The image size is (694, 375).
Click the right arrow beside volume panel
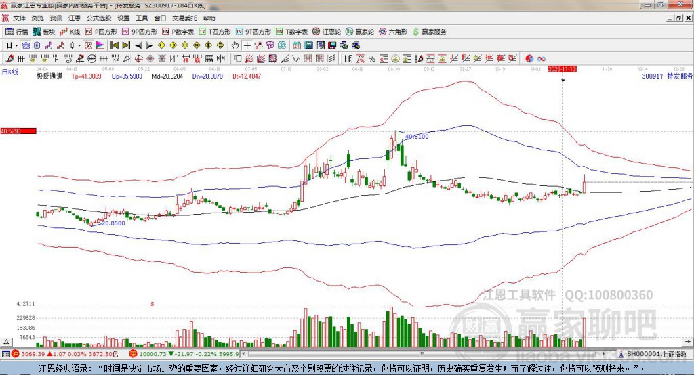coord(687,342)
